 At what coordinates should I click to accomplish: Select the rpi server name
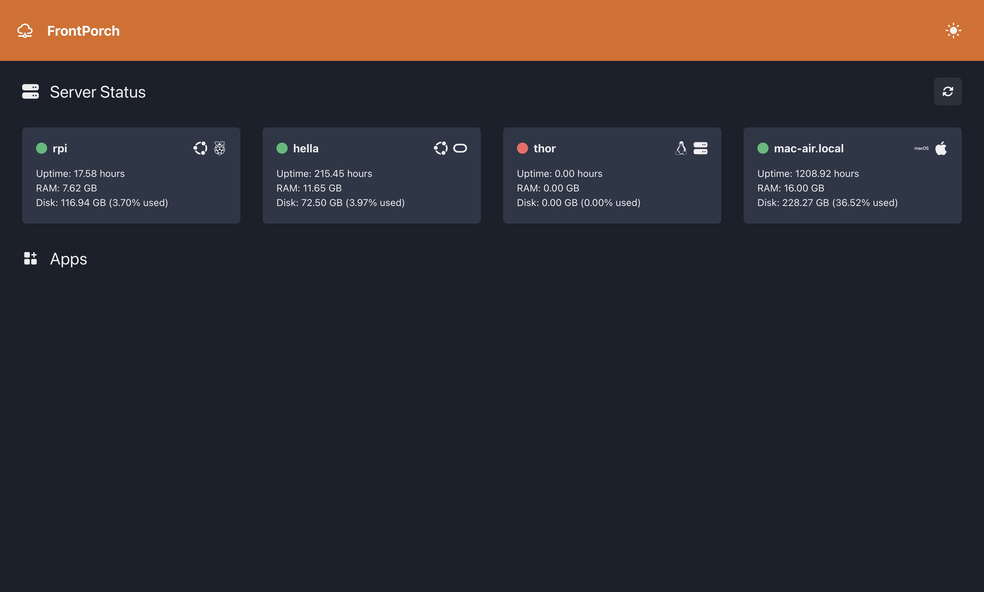click(x=60, y=149)
